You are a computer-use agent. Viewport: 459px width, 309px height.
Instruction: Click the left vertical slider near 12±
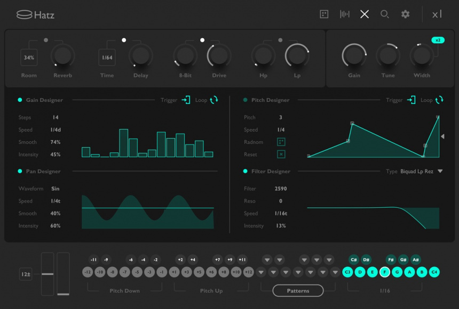tap(48, 274)
